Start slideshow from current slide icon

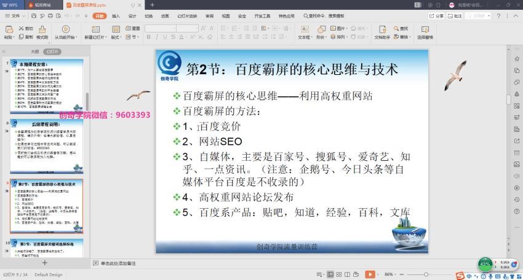click(x=66, y=29)
